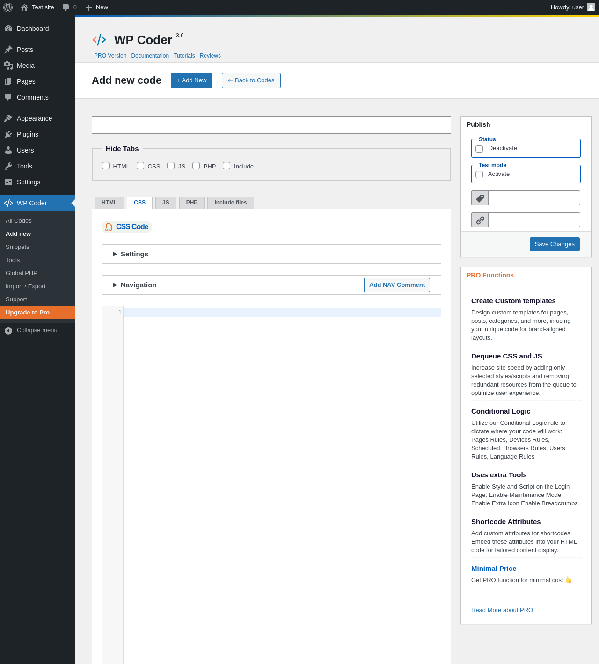Open the Tutorials link
Image resolution: width=599 pixels, height=664 pixels.
pyautogui.click(x=184, y=56)
